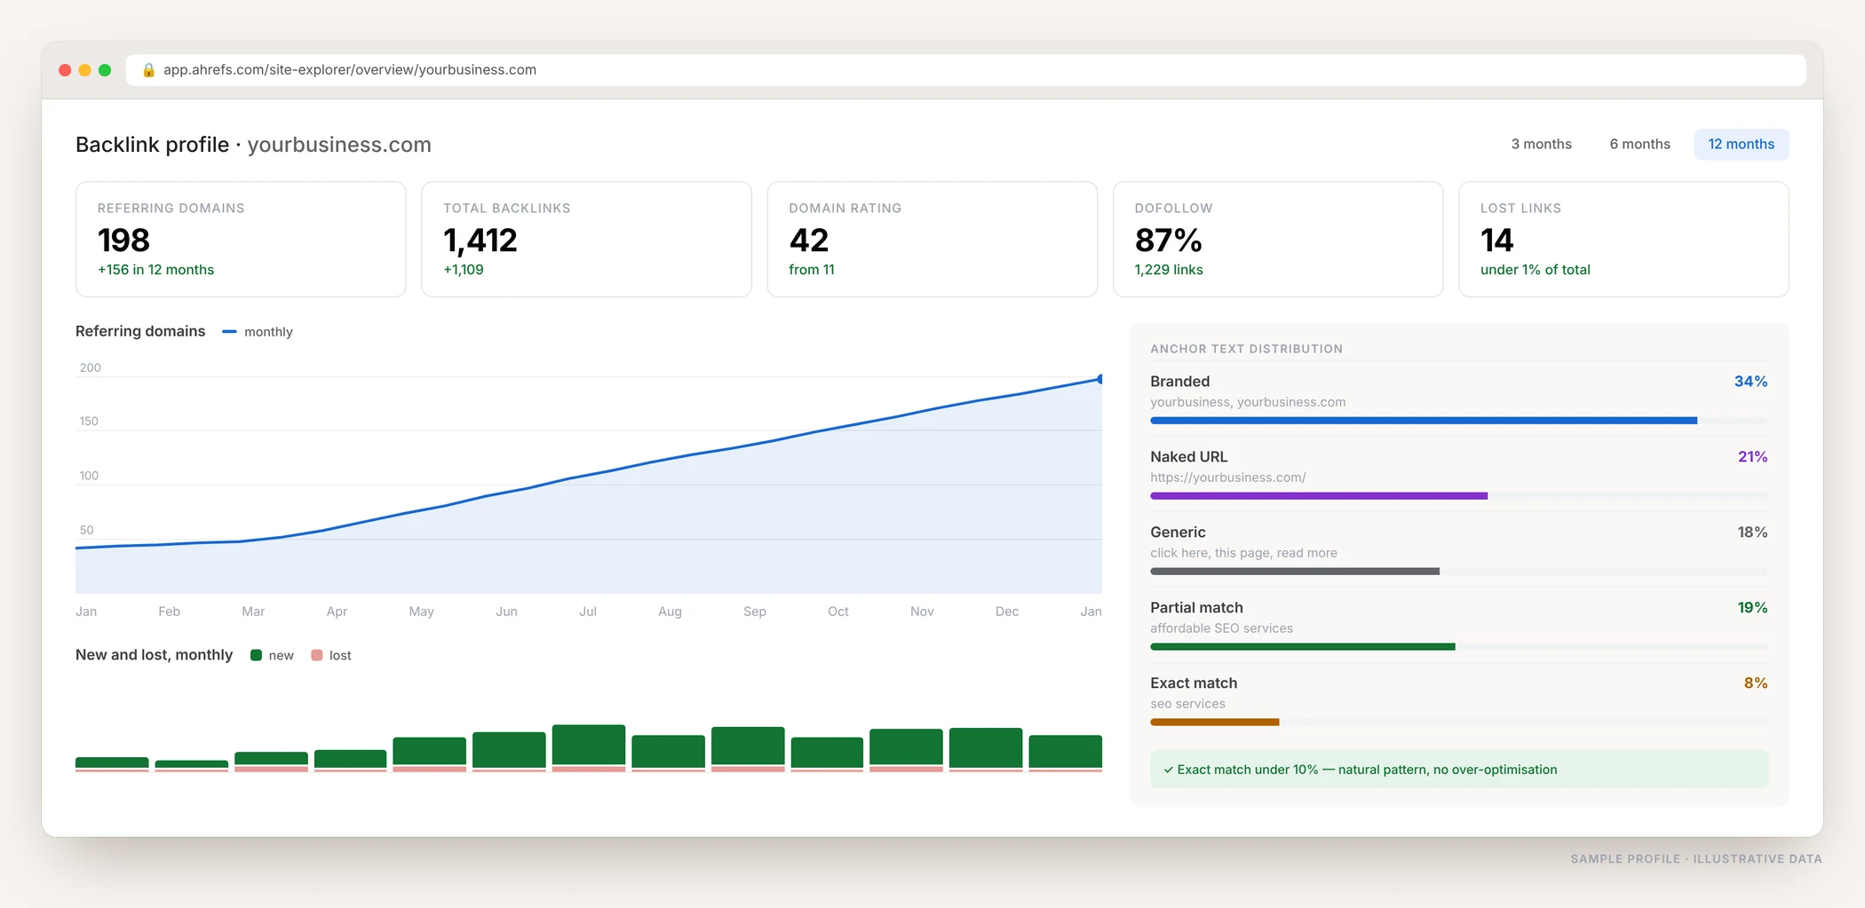Open the Total Backlinks 1,412 card
Viewport: 1865px width, 908px height.
click(x=586, y=239)
